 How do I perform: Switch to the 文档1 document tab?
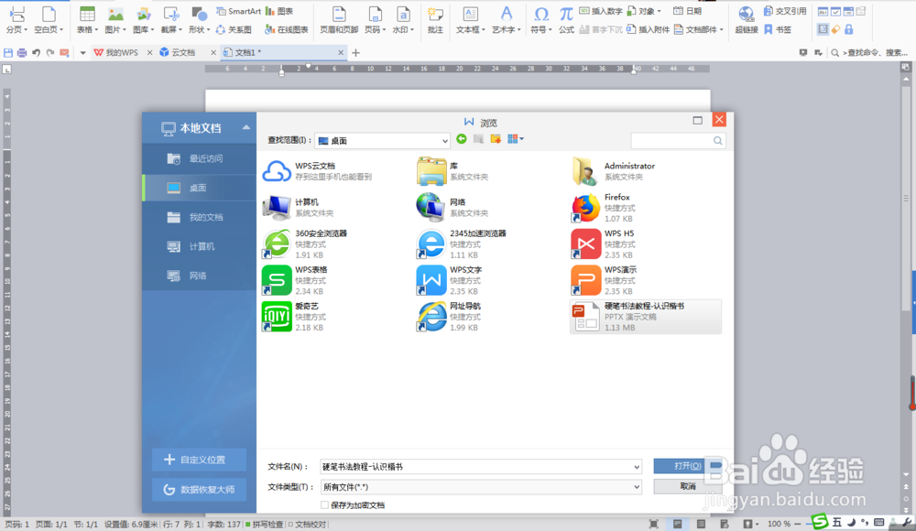283,52
